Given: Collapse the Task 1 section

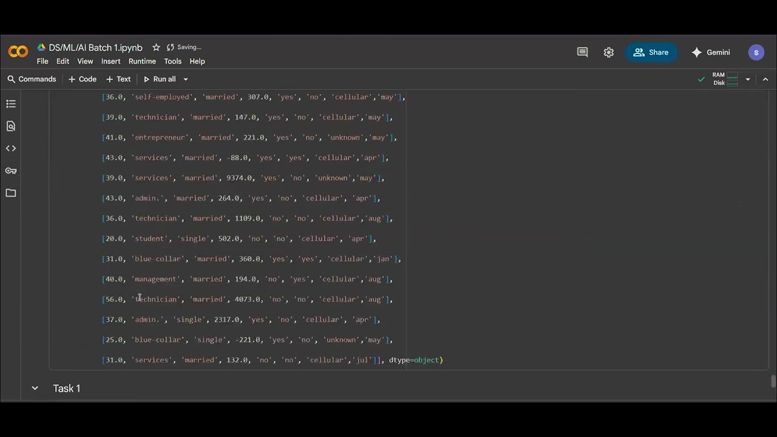Looking at the screenshot, I should tap(35, 388).
